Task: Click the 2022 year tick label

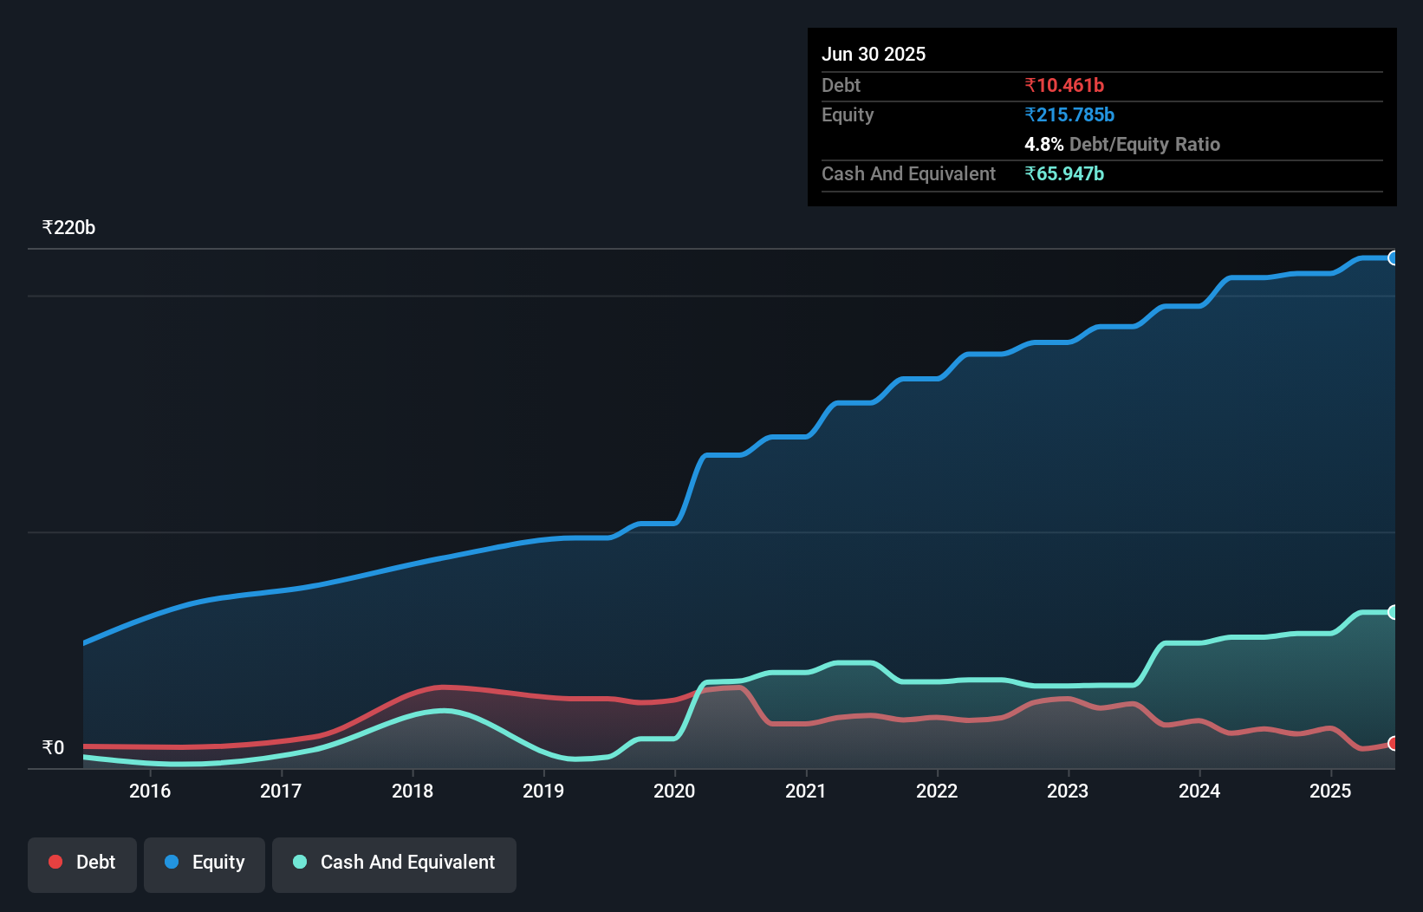Action: tap(937, 791)
